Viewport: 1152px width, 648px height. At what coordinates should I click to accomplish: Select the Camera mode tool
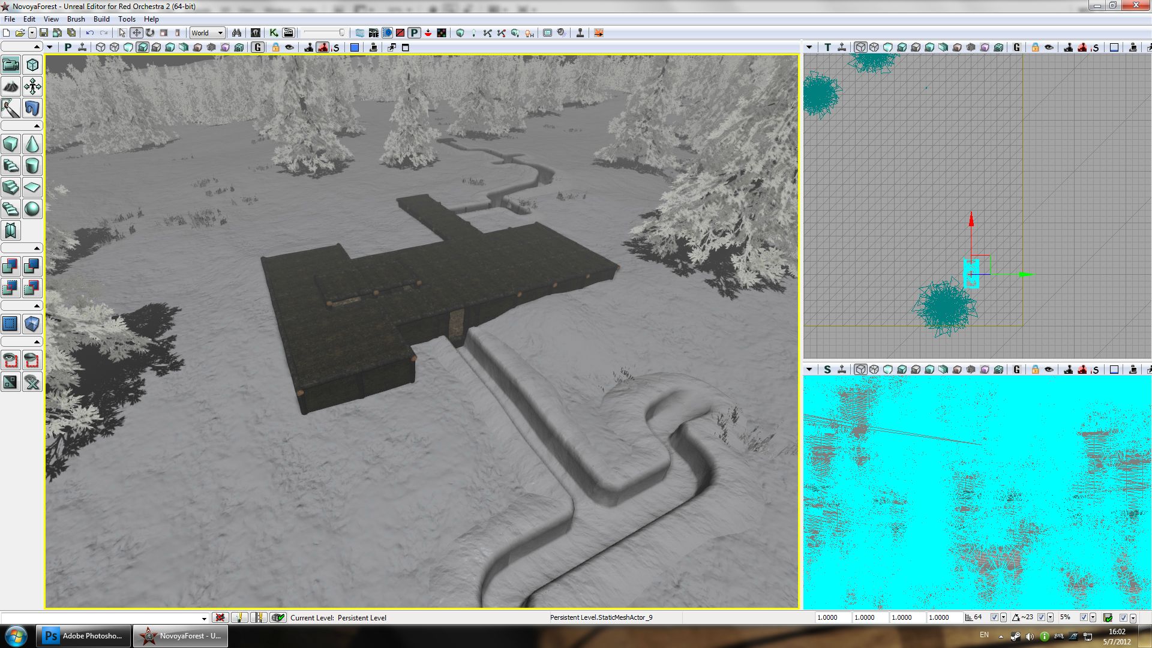[x=11, y=65]
